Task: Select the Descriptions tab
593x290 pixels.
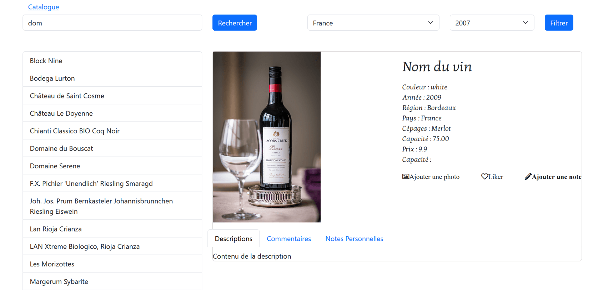Action: pos(233,239)
